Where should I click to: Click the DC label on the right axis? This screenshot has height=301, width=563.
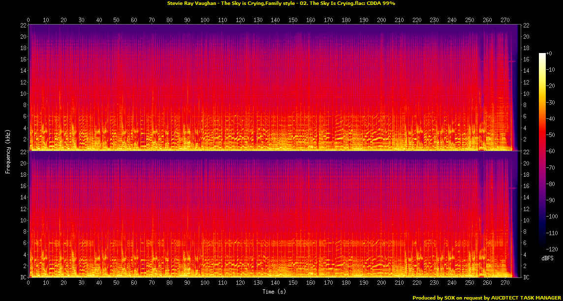point(526,277)
